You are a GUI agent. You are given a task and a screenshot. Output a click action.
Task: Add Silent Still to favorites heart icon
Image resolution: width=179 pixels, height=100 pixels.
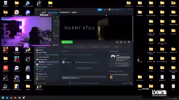coord(129,42)
